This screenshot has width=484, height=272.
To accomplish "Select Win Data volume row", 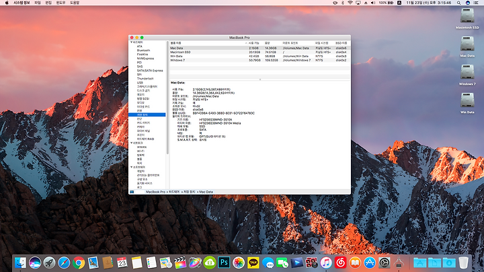I will 260,57.
